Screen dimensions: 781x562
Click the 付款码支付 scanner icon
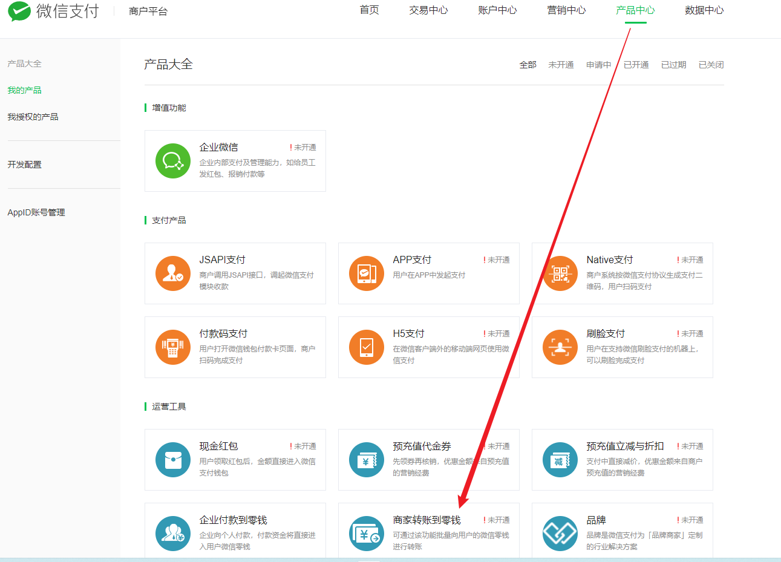click(172, 347)
